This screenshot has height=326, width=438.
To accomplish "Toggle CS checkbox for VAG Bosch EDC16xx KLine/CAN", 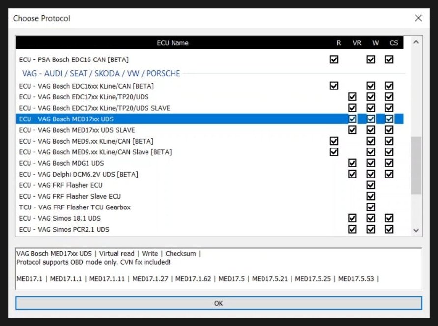I will pyautogui.click(x=389, y=86).
